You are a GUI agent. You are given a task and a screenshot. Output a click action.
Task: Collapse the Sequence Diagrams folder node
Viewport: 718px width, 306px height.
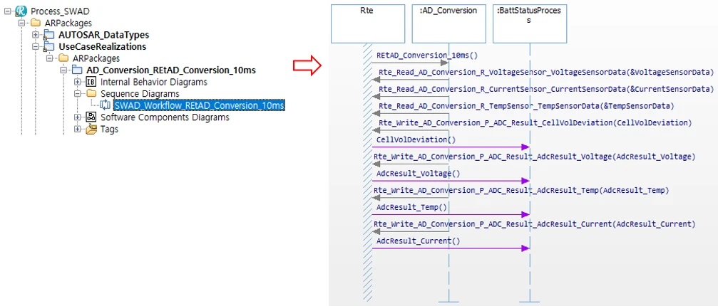[x=78, y=94]
